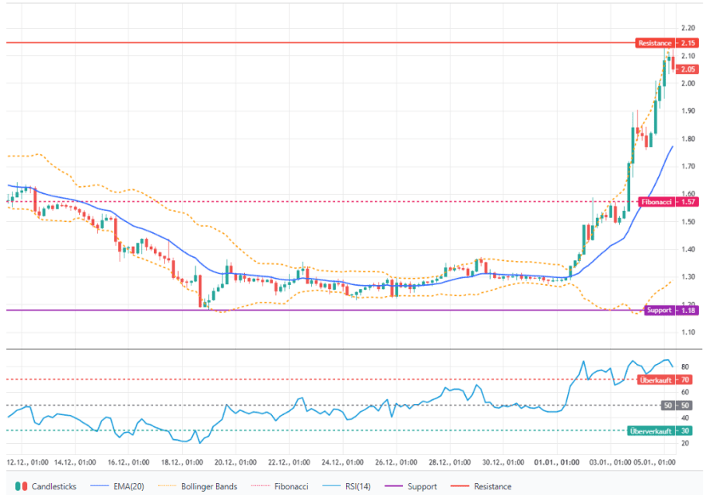Click the bold 01.01., 01:00 date label
This screenshot has width=710, height=495.
coord(556,461)
